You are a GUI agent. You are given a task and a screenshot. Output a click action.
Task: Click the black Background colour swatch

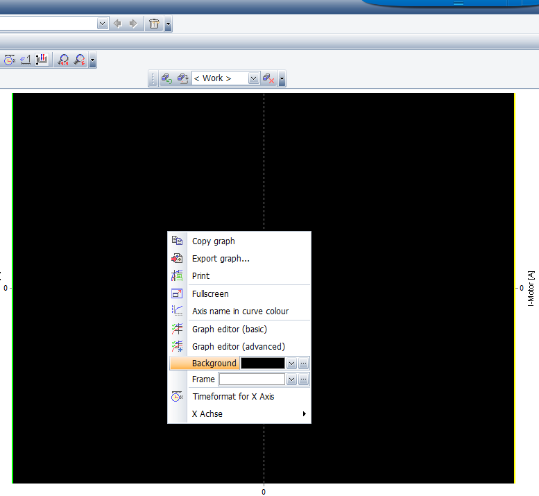tap(262, 364)
